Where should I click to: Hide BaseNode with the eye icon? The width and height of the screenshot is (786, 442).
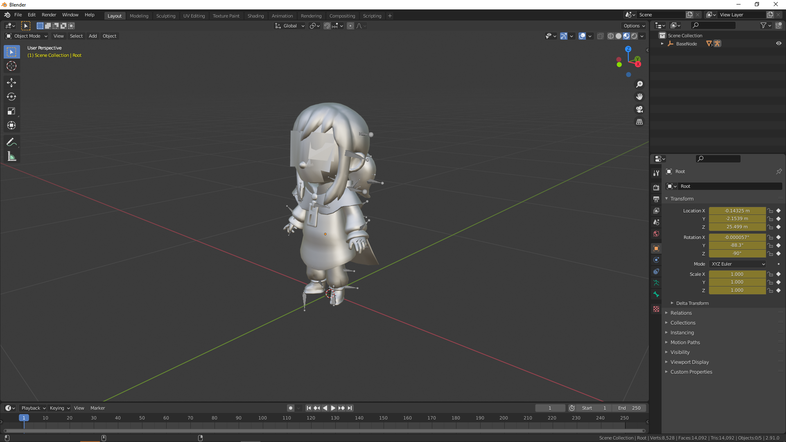779,43
